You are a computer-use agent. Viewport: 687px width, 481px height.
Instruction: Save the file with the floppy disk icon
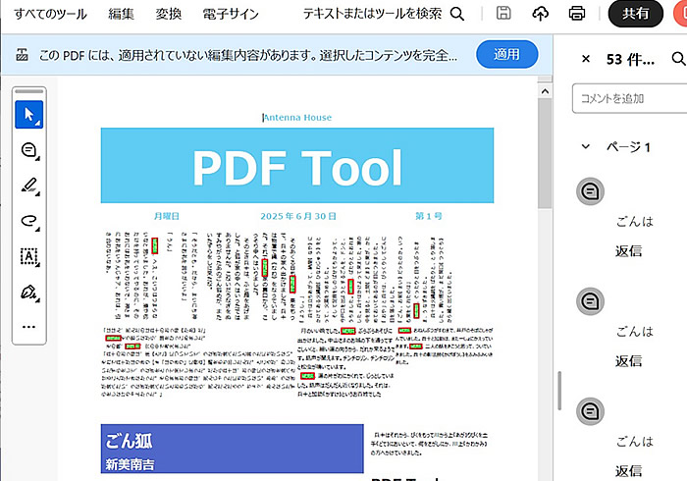click(503, 13)
